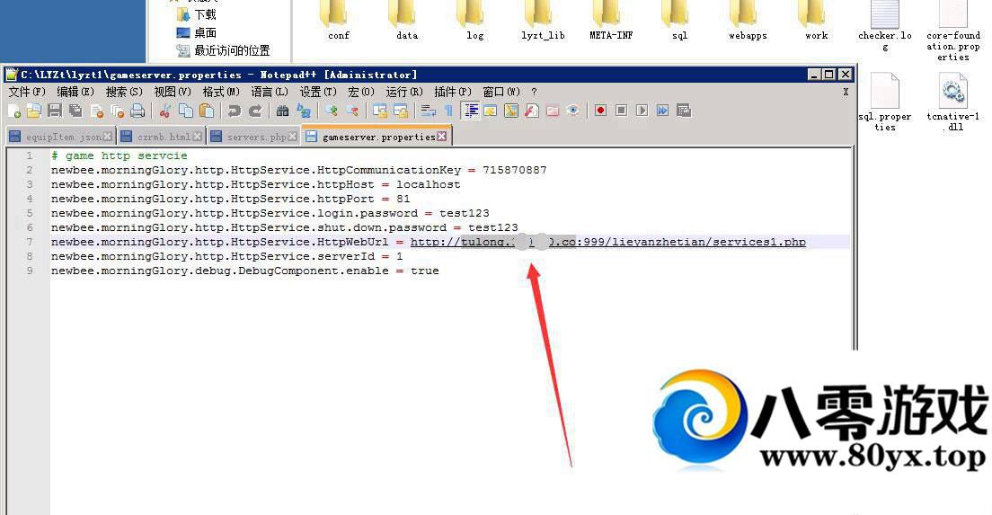The image size is (992, 515).
Task: Click the Print toolbar icon
Action: click(x=137, y=111)
